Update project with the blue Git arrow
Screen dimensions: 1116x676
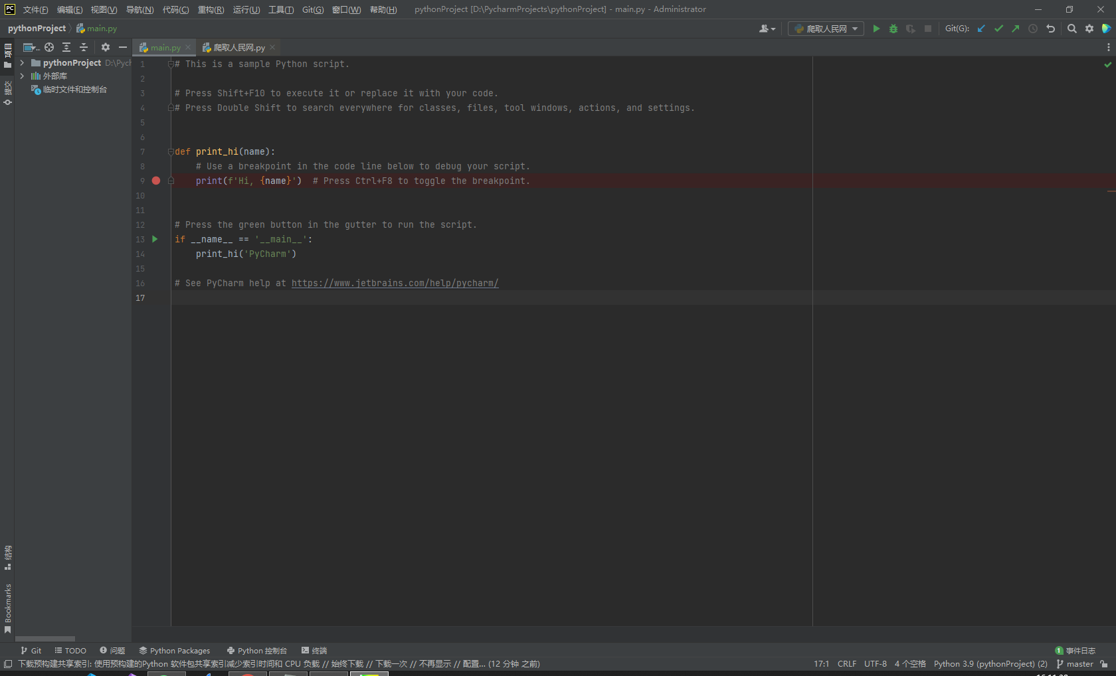tap(981, 29)
